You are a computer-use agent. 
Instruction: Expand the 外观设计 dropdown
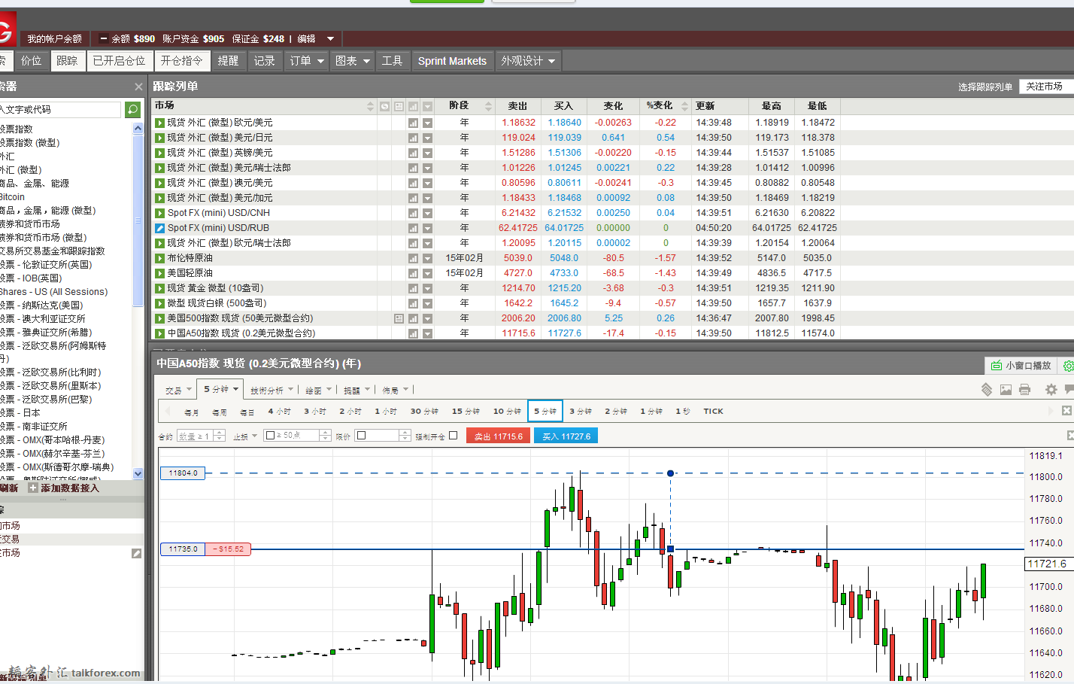pos(529,61)
